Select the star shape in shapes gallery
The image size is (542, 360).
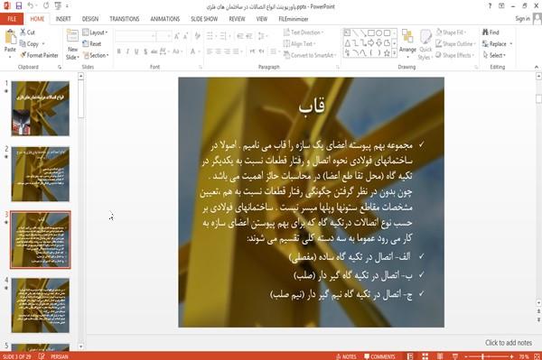tap(387, 53)
